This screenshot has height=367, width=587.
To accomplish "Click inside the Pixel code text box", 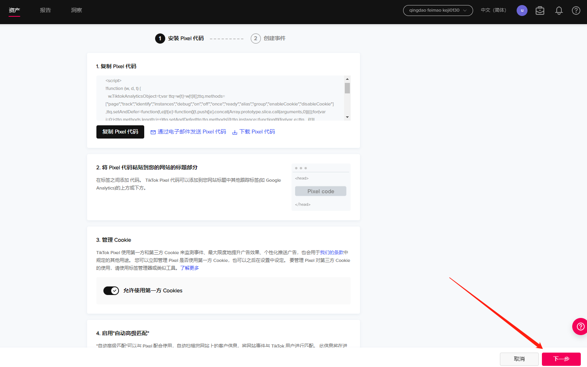I will [220, 98].
